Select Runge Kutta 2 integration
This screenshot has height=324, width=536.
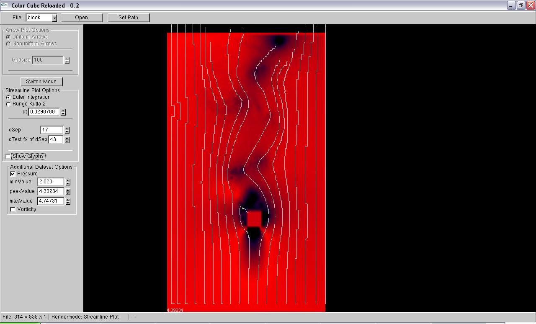tap(8, 104)
